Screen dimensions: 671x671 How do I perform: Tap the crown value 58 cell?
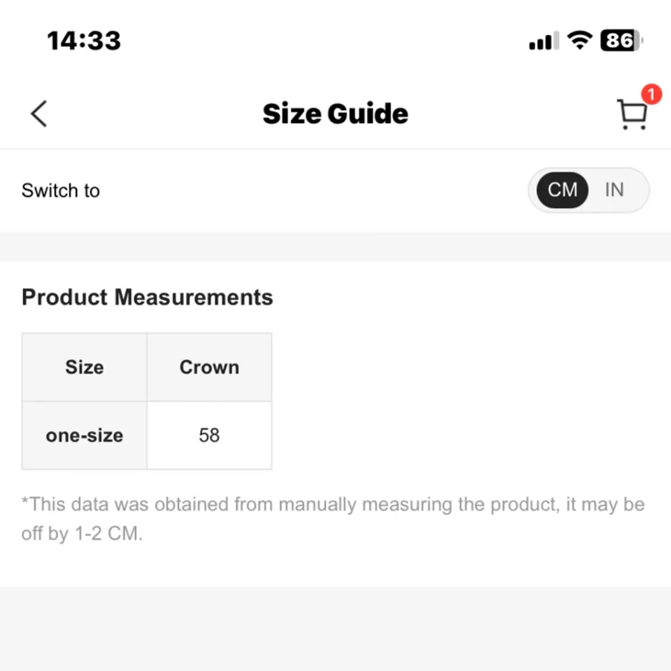click(x=209, y=435)
